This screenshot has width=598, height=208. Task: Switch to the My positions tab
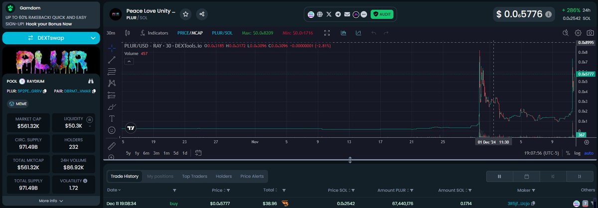160,176
